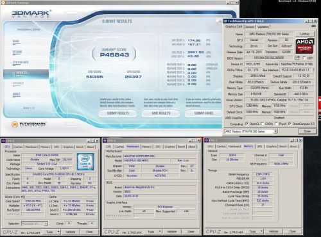The width and height of the screenshot is (321, 237).
Task: Open SPD tab in the CPU-Z Mainboard window
Action: pyautogui.click(x=158, y=147)
